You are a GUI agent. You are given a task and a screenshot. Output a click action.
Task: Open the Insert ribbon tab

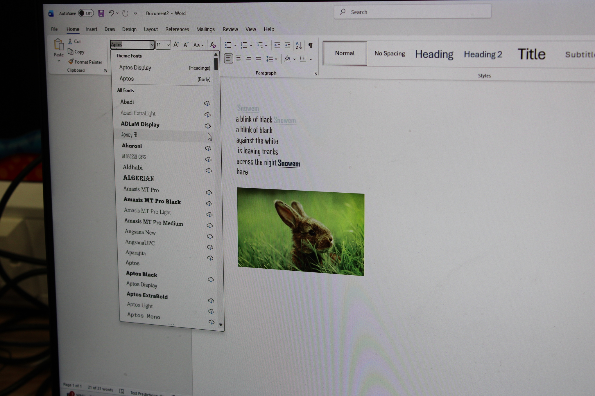92,29
